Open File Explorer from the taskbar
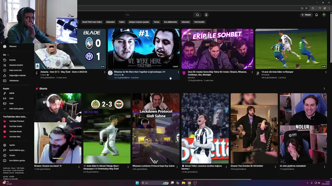 click(x=183, y=183)
